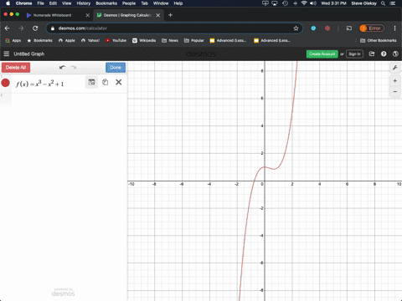Viewport: 402px width, 301px height.
Task: Open the File menu
Action: 41,3
